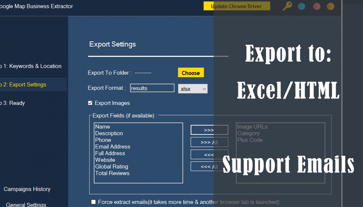Open Campaigns History in sidebar

[x=27, y=189]
